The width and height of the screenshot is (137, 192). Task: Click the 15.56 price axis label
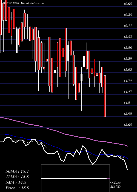(128, 48)
